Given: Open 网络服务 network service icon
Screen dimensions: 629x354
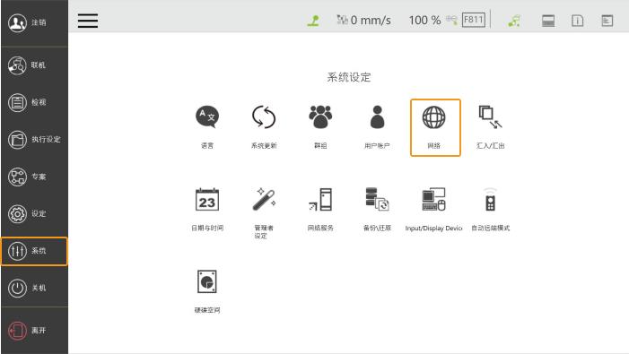Looking at the screenshot, I should 320,200.
